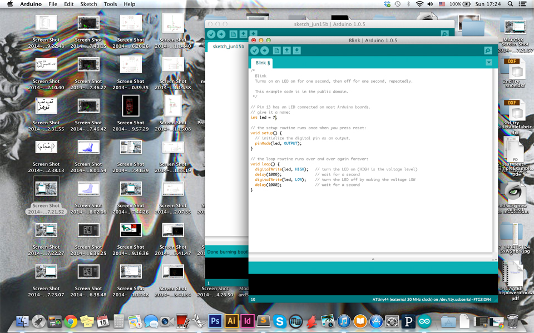Open Trash in the dock

(x=512, y=321)
